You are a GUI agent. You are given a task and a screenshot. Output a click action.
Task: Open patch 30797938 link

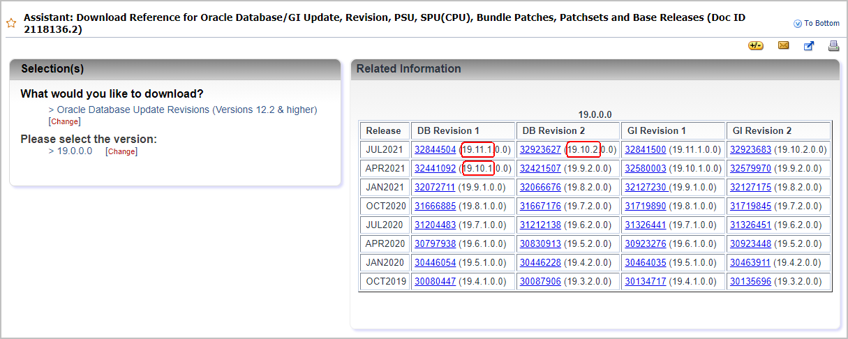tap(435, 243)
